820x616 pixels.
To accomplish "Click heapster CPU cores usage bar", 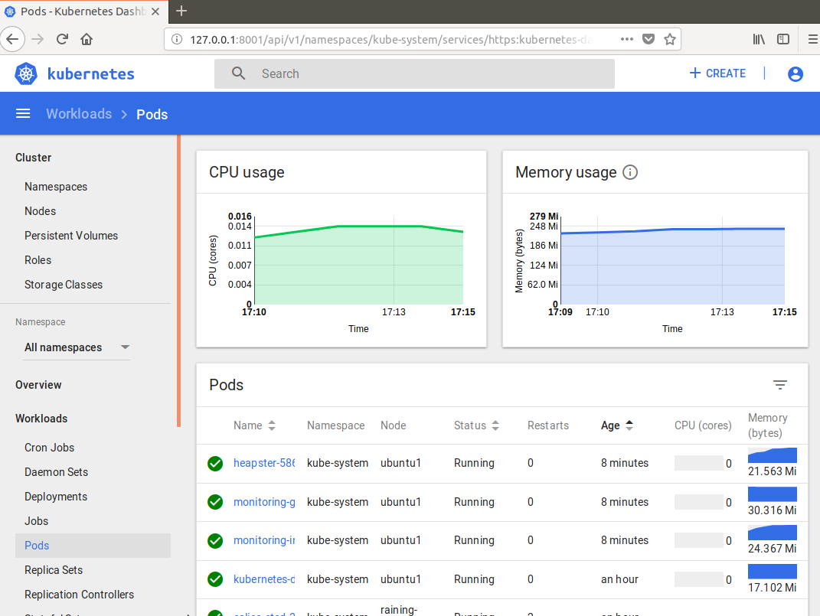I will tap(699, 463).
